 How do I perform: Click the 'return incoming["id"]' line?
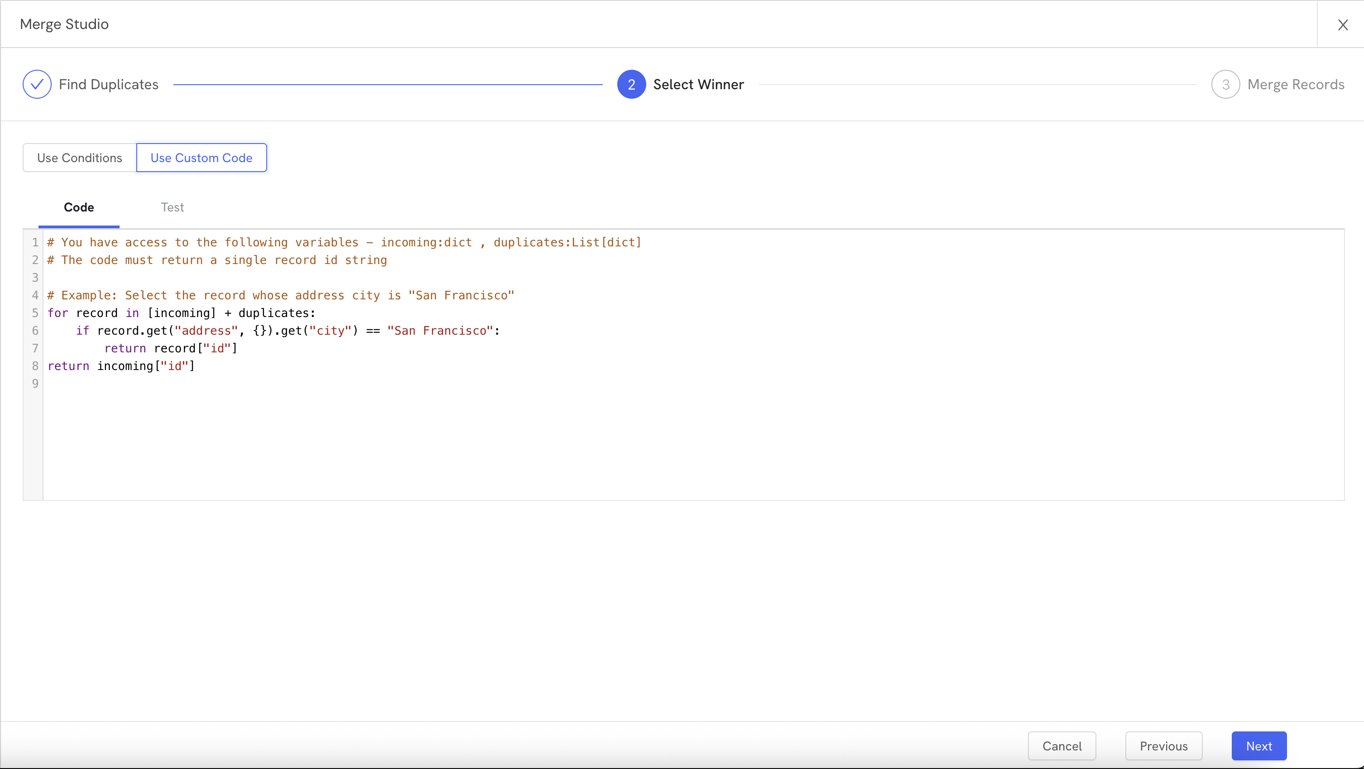tap(121, 366)
